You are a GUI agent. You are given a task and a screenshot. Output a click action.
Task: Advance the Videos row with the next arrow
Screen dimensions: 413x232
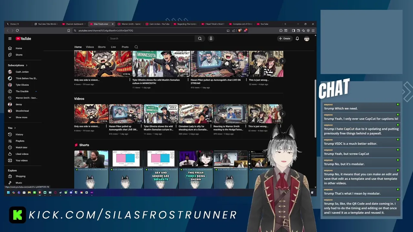[282, 114]
